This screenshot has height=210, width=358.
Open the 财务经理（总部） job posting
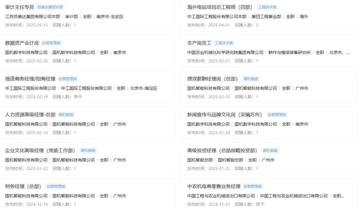[23, 186]
